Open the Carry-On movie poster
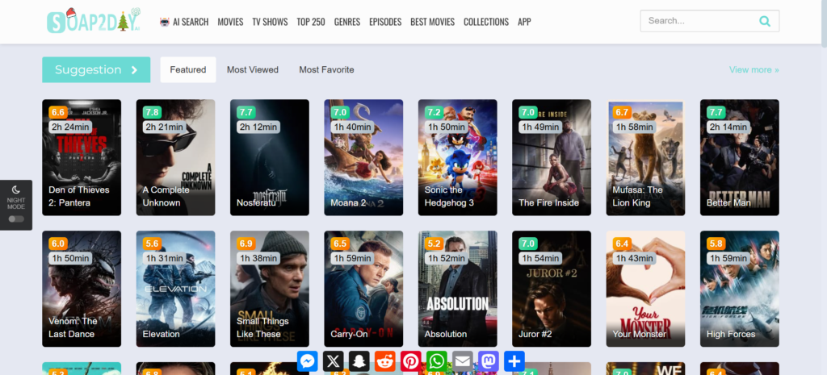 coord(363,289)
